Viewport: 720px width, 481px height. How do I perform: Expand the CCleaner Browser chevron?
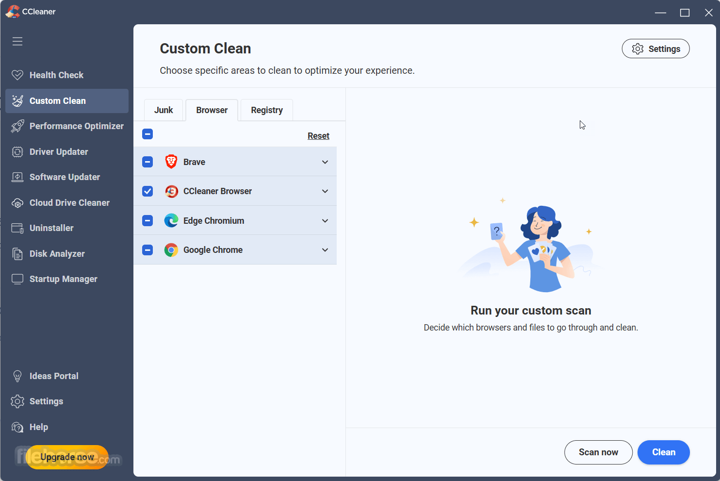(325, 191)
